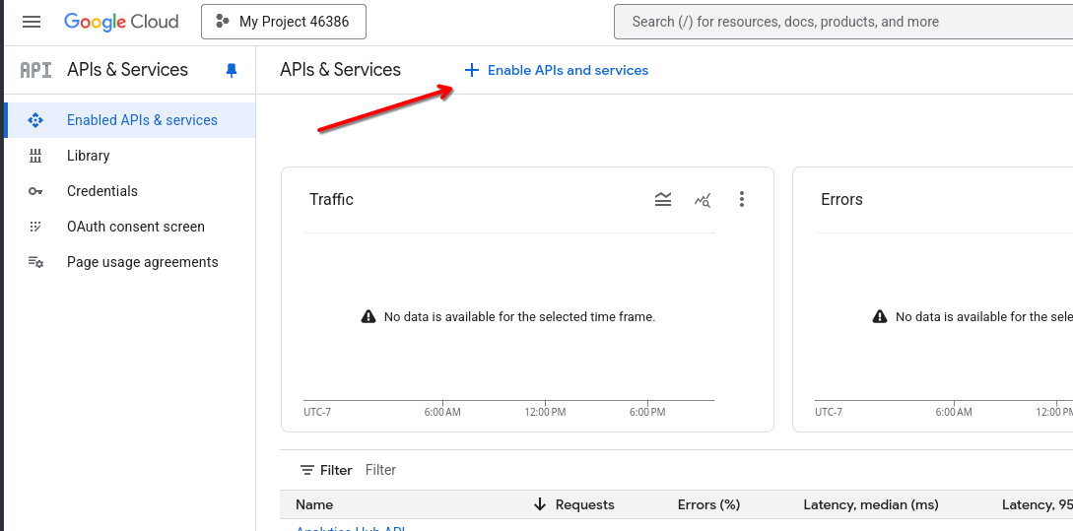Click Enable APIs and services button
This screenshot has height=531, width=1073.
[x=557, y=71]
